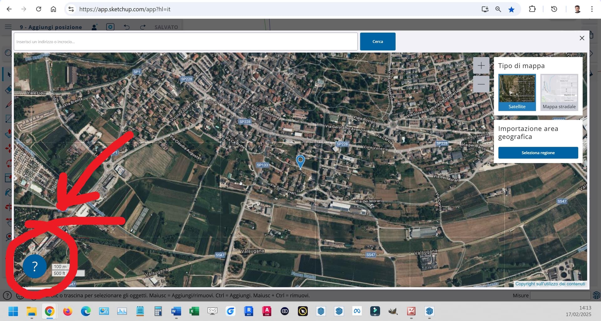Click the 'Via Brenta' street label
Screen dimensions: 601x321
pos(73,102)
